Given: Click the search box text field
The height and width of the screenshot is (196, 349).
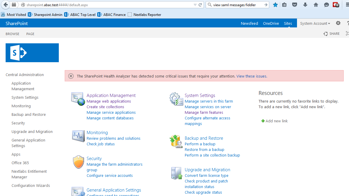Looking at the screenshot, I should coord(238,5).
